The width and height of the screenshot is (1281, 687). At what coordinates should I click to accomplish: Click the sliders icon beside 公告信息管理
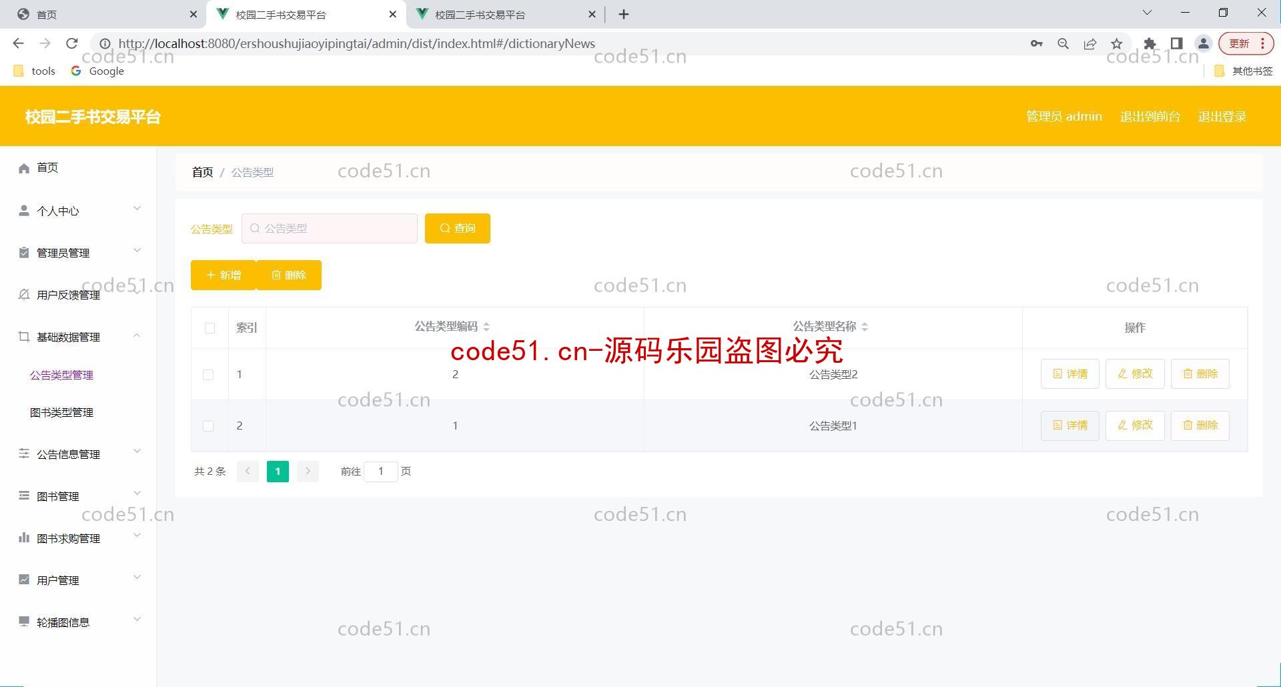24,454
